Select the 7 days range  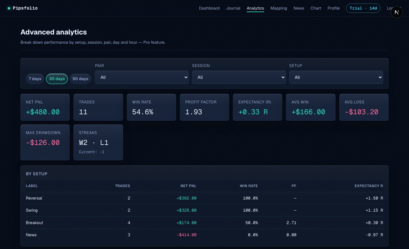tap(35, 79)
